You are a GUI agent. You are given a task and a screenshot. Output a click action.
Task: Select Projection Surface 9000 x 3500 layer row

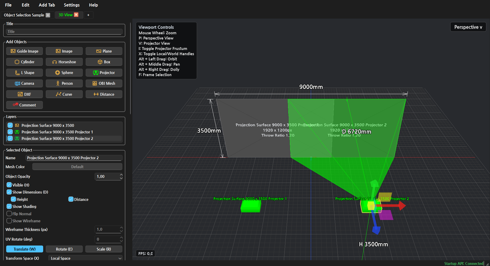tap(64, 125)
